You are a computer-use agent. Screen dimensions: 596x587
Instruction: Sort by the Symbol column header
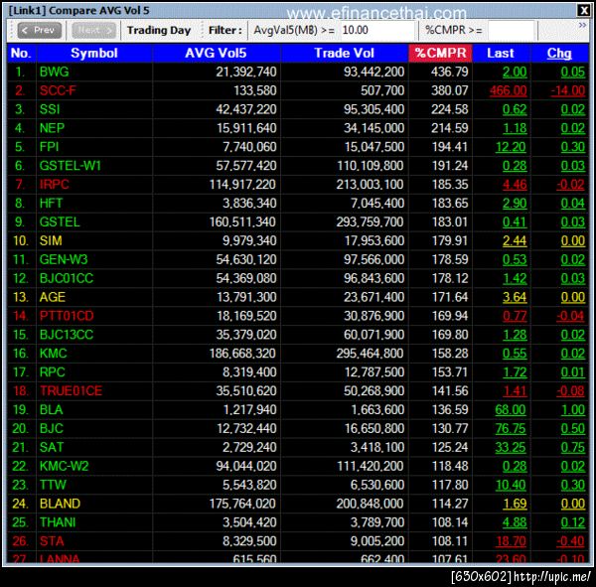(94, 53)
